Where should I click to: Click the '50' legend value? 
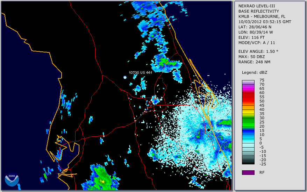262,101
